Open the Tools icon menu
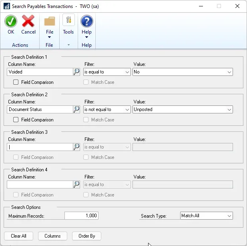The image size is (247, 246). click(68, 21)
